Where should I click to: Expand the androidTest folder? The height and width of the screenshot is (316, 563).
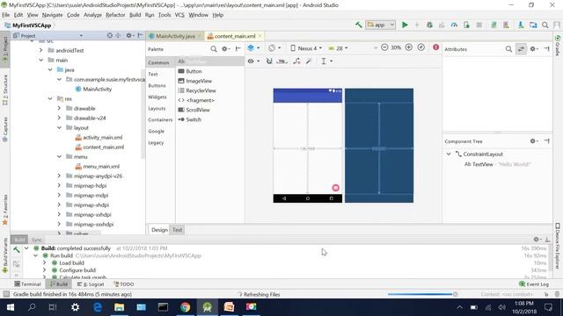pos(41,51)
